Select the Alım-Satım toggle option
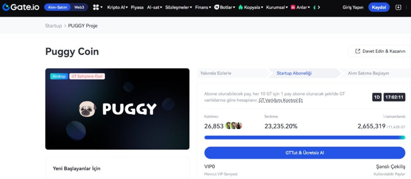Image resolution: width=411 pixels, height=179 pixels. (57, 7)
